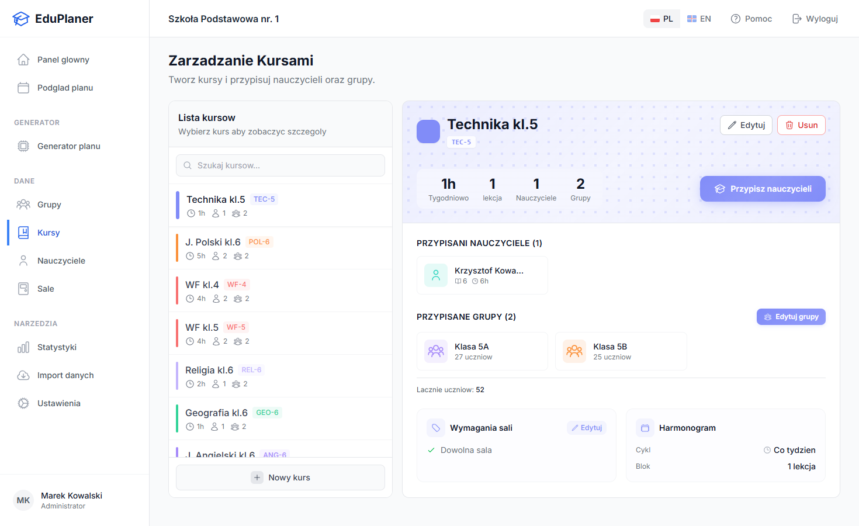Click the EduPlaner graduation cap logo
859x526 pixels.
click(21, 19)
